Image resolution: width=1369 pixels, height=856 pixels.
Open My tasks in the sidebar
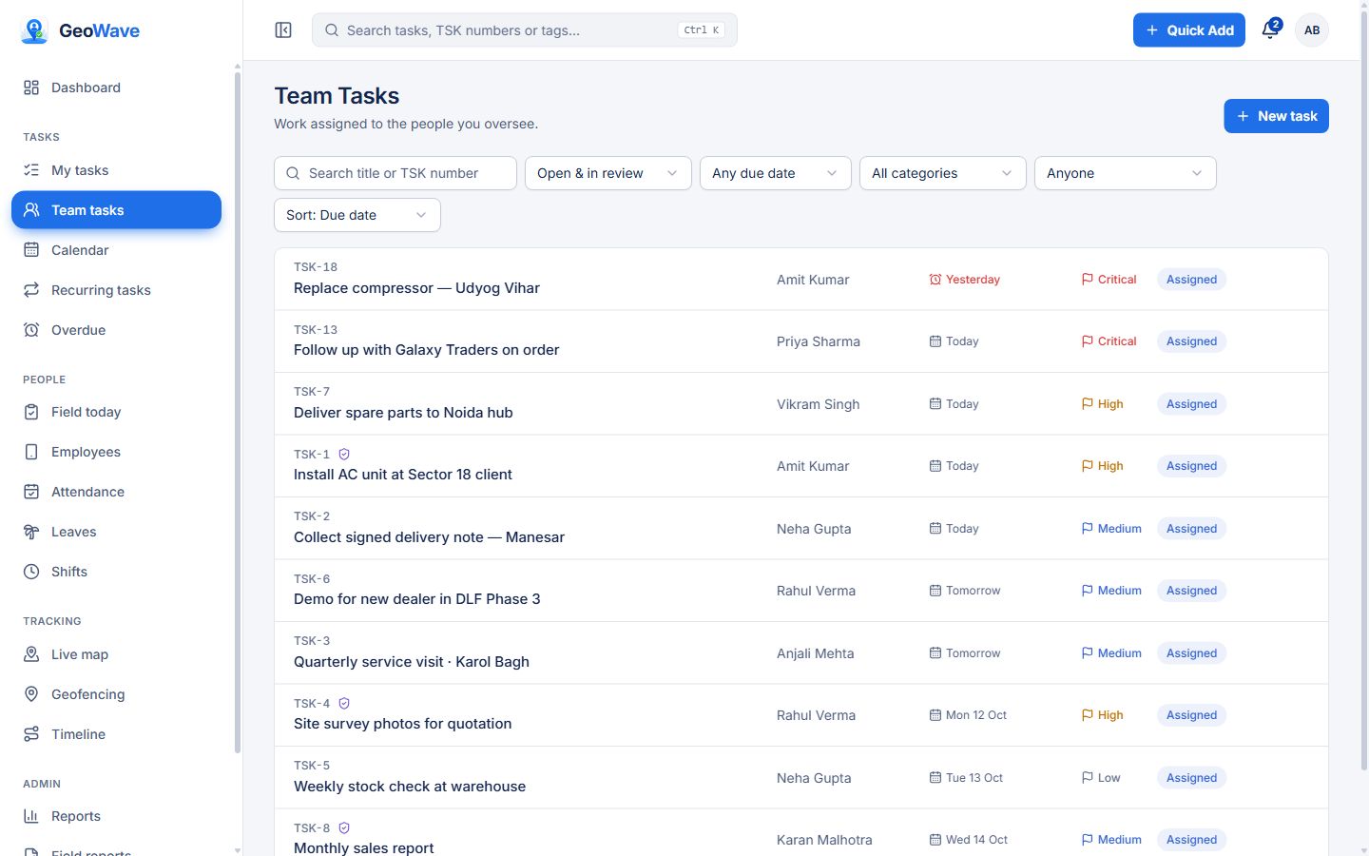[x=116, y=170]
